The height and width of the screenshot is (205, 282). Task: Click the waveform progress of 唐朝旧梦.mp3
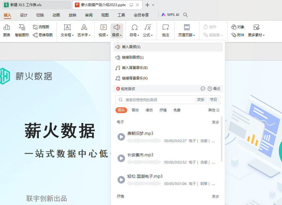(144, 141)
